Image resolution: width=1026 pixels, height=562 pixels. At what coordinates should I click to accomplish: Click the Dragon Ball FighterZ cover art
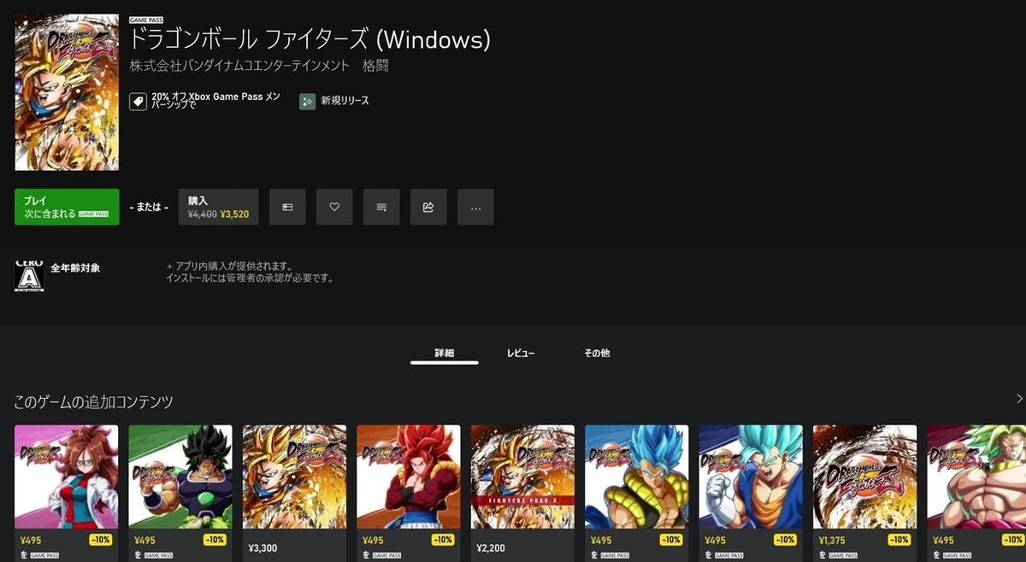coord(67,92)
